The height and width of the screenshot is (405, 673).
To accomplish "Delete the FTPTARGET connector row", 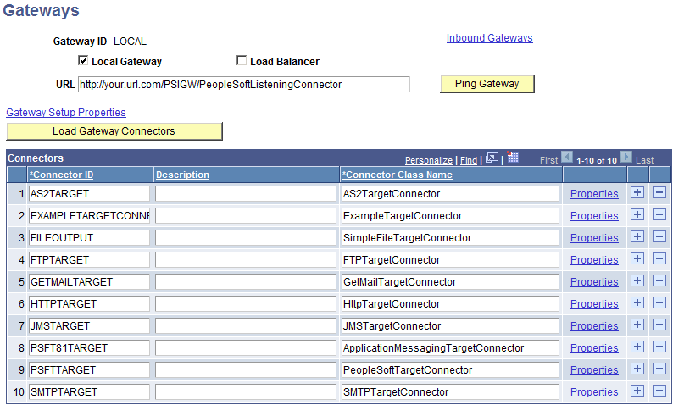I will pos(659,258).
